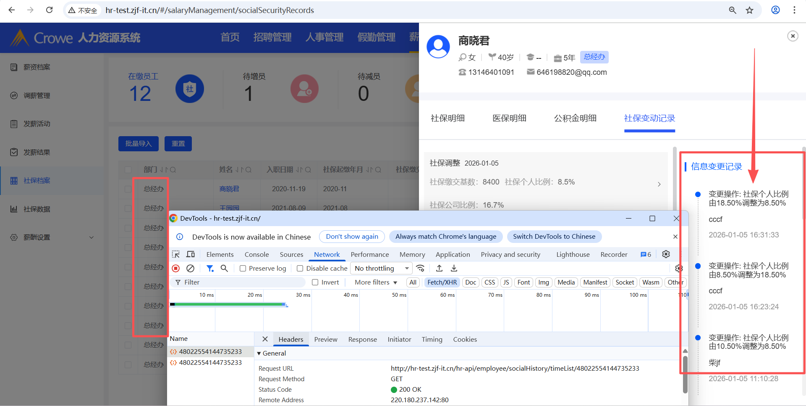Enable the Preserve log checkbox
Screen dimensions: 806x406
243,269
